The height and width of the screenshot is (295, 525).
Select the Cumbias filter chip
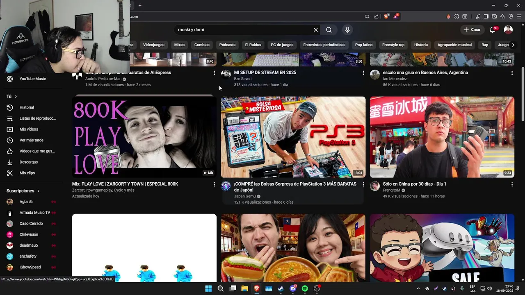coord(202,45)
